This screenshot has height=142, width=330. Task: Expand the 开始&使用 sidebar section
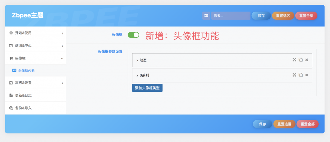click(35, 33)
